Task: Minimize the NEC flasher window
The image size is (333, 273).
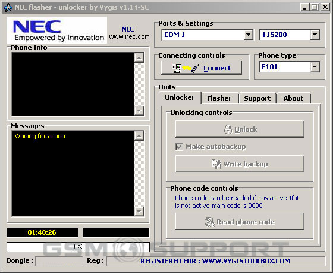Action: click(304, 8)
